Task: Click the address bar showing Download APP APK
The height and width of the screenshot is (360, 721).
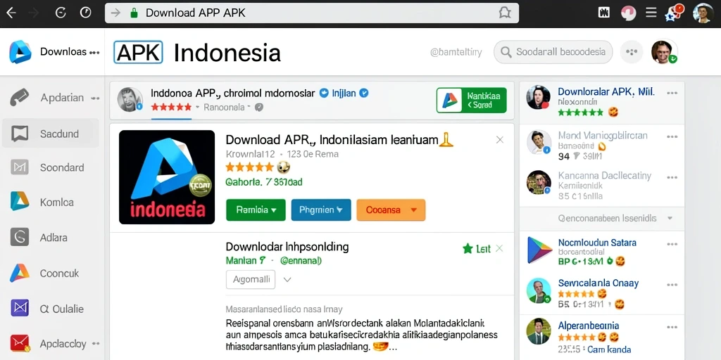Action: (x=312, y=13)
